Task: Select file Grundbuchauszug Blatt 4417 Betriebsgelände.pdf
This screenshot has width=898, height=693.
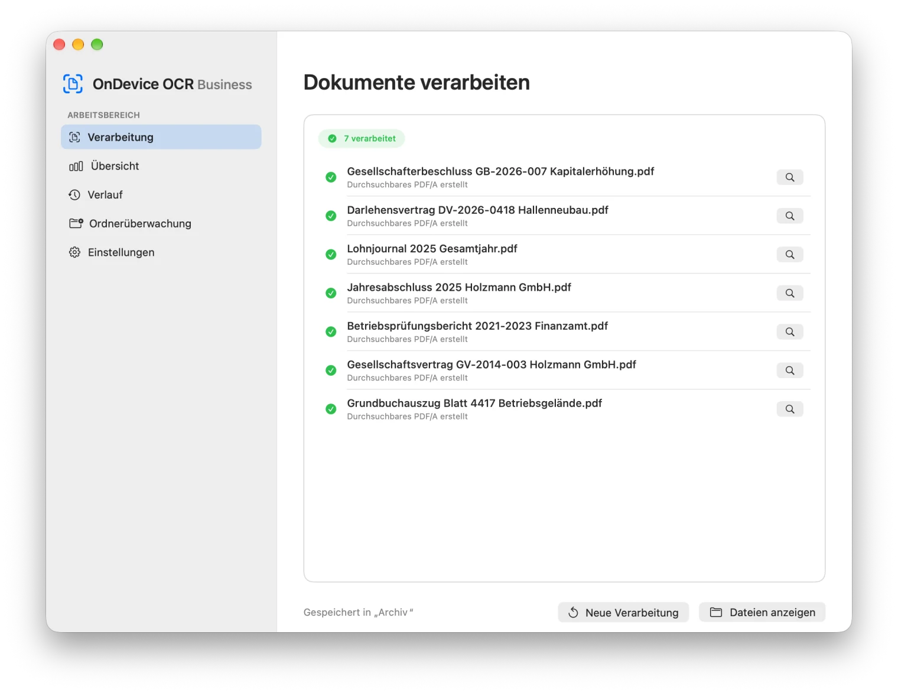Action: click(x=474, y=403)
